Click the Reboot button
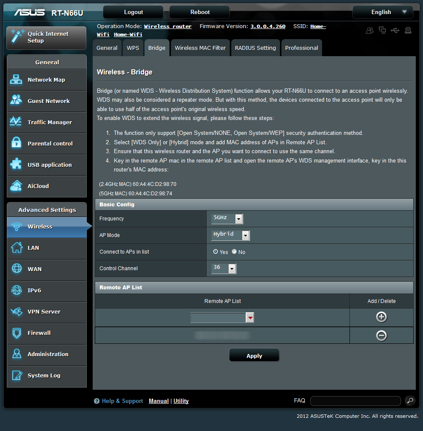The width and height of the screenshot is (423, 431). point(200,12)
